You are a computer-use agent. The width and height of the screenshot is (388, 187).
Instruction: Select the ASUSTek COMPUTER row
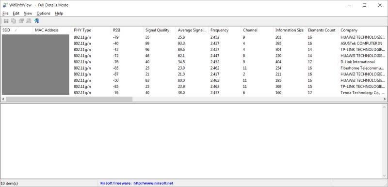[x=194, y=43]
